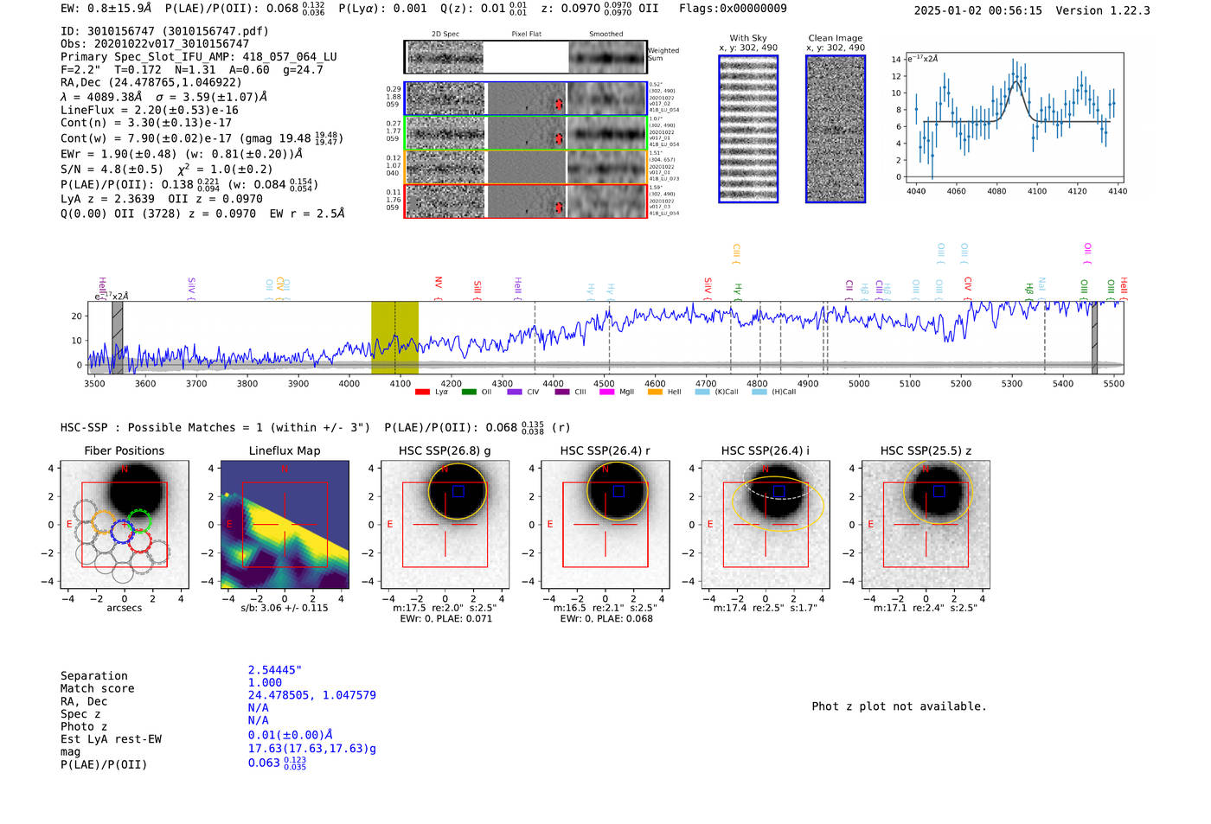Click the hatched region near 3550 Å
The width and height of the screenshot is (1211, 824).
(117, 338)
